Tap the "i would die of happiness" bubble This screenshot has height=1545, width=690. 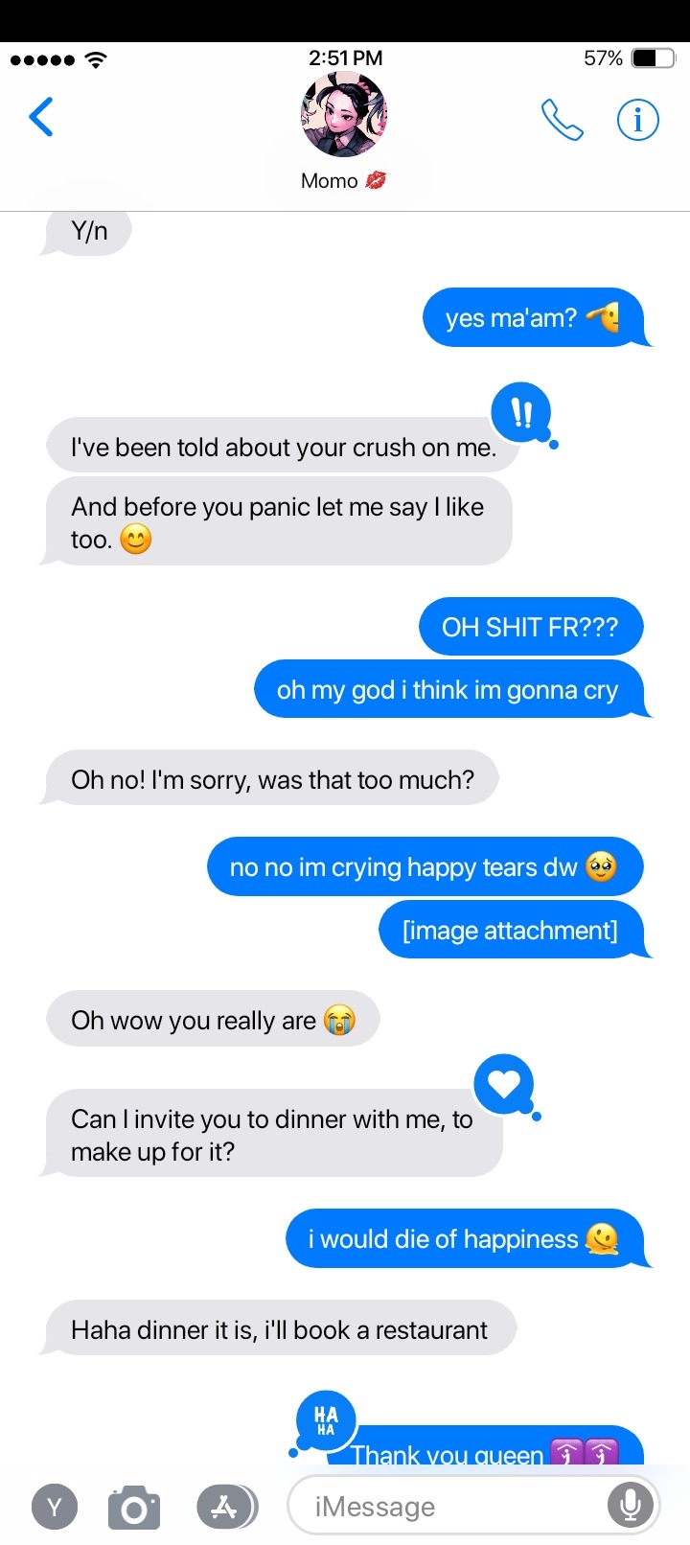pos(465,1238)
